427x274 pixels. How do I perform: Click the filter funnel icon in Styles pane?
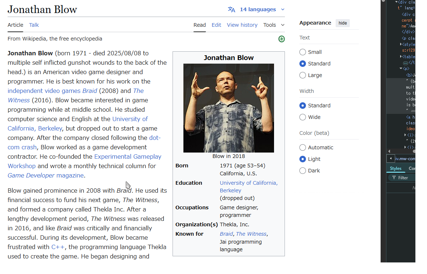[394, 177]
